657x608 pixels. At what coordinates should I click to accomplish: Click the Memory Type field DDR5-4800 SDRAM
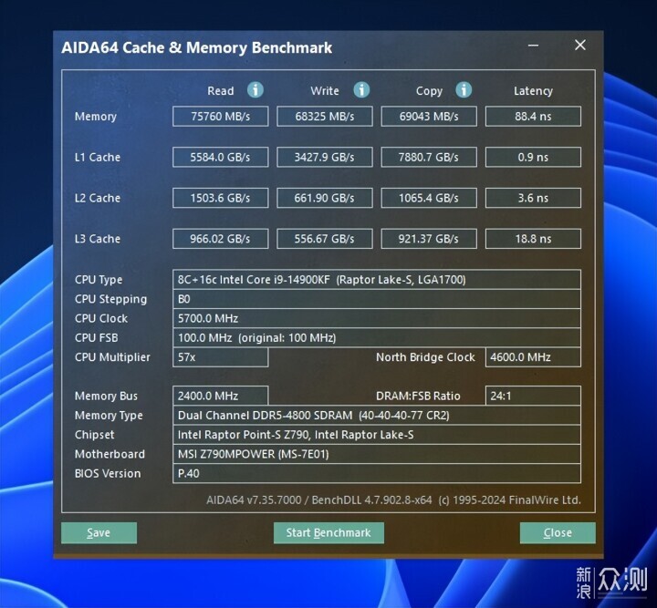(x=377, y=415)
